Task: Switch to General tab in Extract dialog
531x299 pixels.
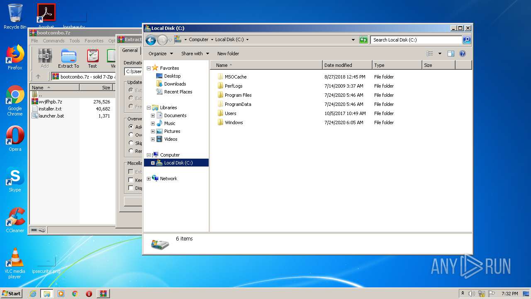Action: (130, 50)
